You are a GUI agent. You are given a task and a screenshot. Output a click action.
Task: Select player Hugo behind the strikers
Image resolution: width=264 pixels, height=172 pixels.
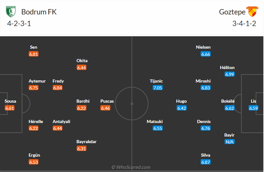pos(181,101)
